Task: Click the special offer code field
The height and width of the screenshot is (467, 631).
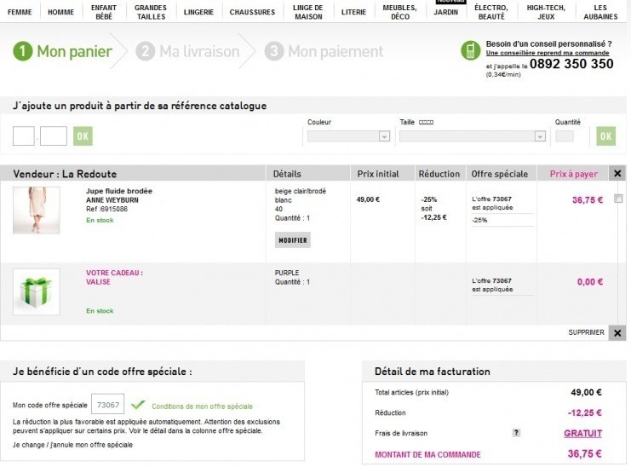Action: pos(108,405)
